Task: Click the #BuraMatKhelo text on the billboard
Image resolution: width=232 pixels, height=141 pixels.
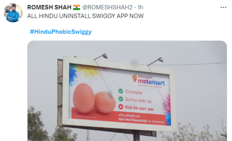Action: [x=129, y=116]
